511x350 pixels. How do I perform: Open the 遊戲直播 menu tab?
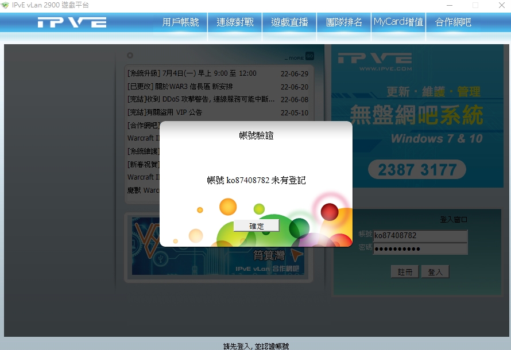(289, 22)
